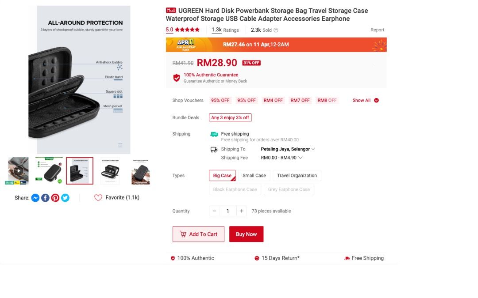This screenshot has width=478, height=298.
Task: Open the 1.3k Ratings link
Action: 225,30
